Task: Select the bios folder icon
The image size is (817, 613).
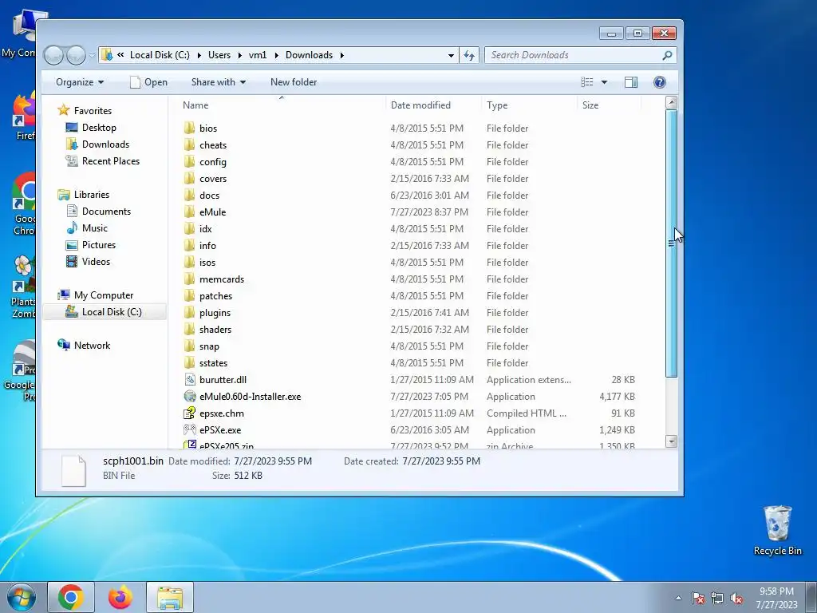Action: (190, 129)
